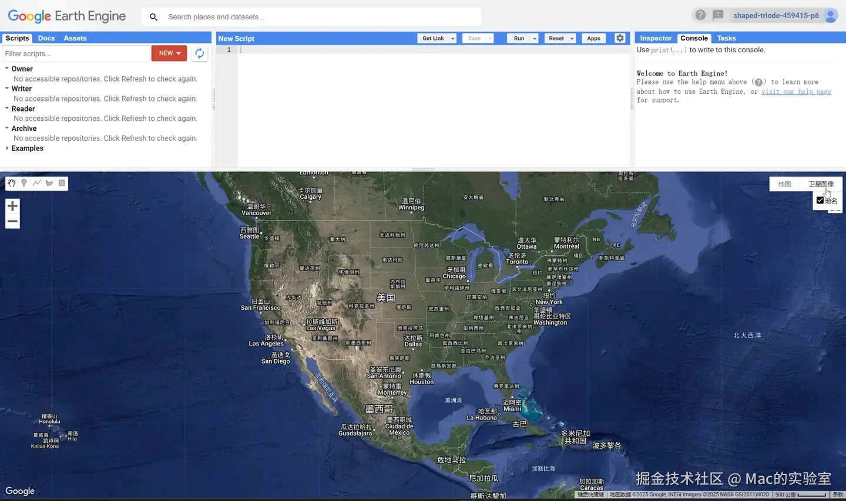This screenshot has height=501, width=846.
Task: Collapse the Owner repository group
Action: (7, 69)
